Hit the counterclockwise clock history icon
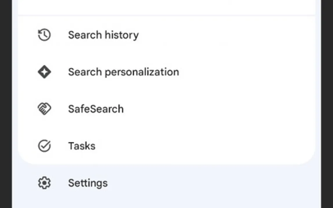This screenshot has height=208, width=333. (44, 35)
